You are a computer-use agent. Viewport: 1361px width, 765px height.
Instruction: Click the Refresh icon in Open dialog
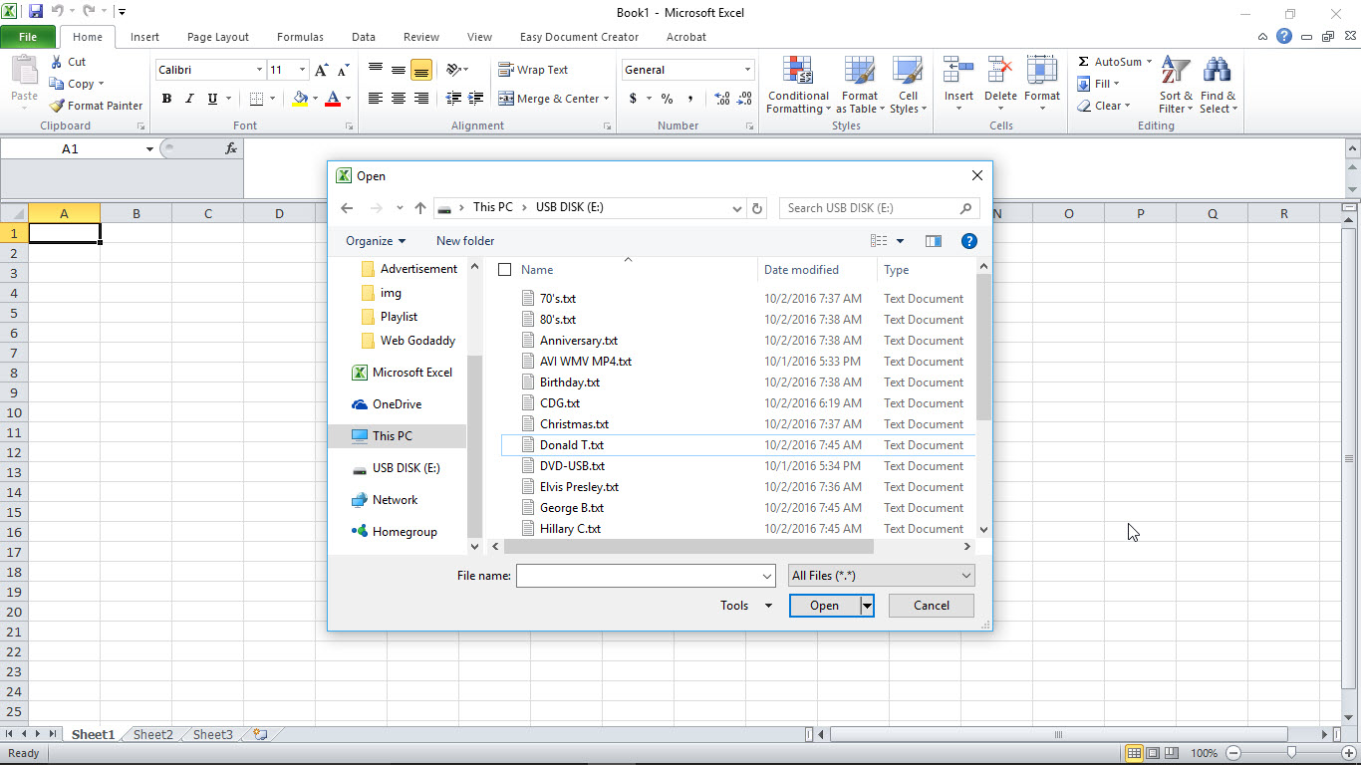(x=757, y=208)
